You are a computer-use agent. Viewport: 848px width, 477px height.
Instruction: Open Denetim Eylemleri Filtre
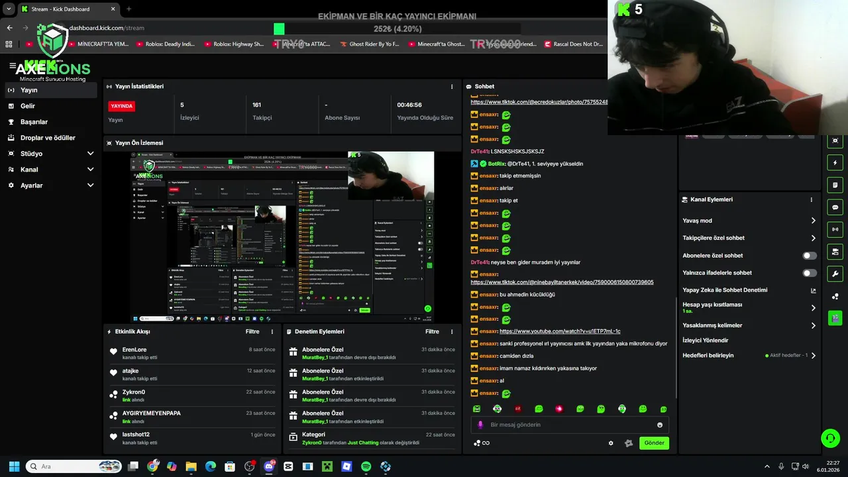(x=432, y=331)
